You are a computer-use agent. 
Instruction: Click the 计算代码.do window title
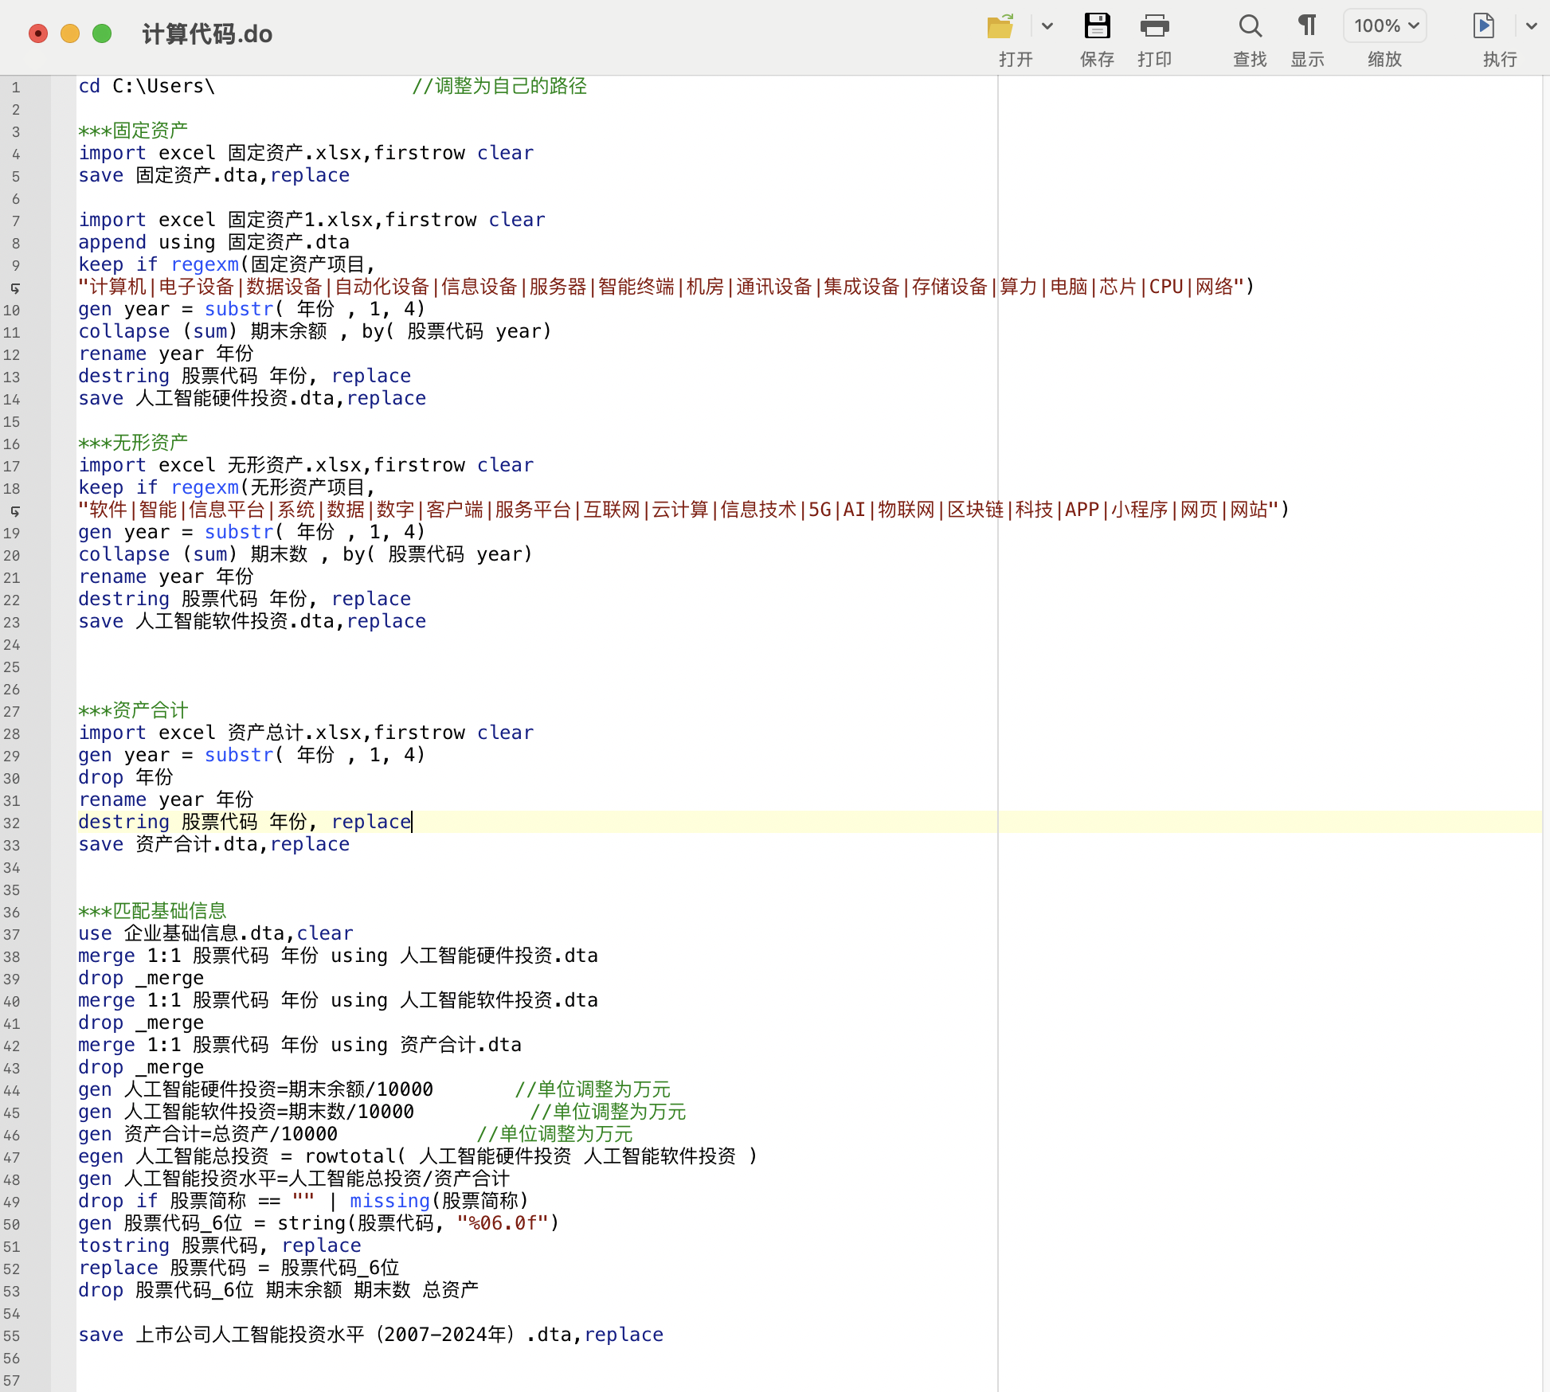pos(207,34)
